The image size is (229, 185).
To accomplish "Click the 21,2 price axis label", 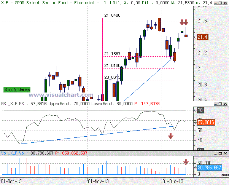I will coord(202,53).
